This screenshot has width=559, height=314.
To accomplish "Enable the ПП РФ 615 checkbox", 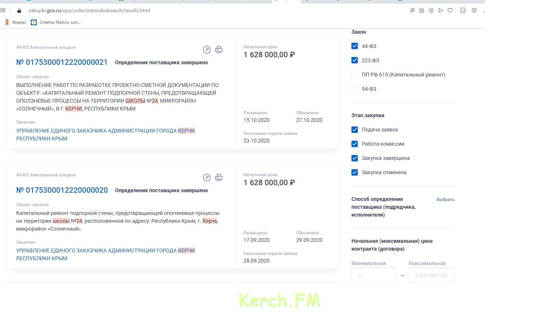I will 355,74.
